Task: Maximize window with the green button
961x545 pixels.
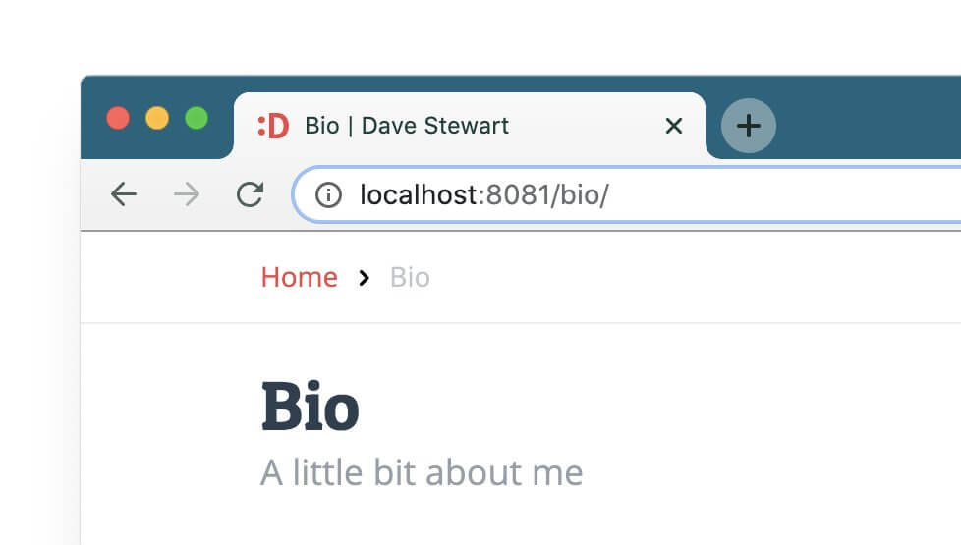Action: point(197,118)
